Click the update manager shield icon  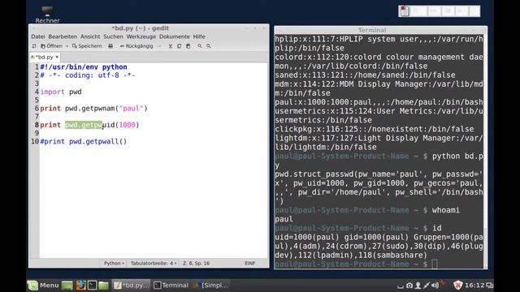click(457, 285)
